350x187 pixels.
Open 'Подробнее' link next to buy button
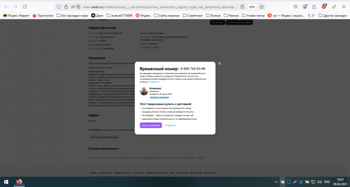[x=170, y=125]
